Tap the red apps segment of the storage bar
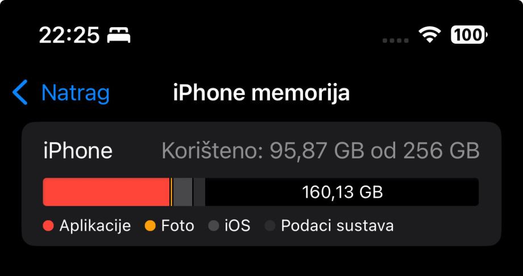The height and width of the screenshot is (276, 523). pyautogui.click(x=106, y=192)
